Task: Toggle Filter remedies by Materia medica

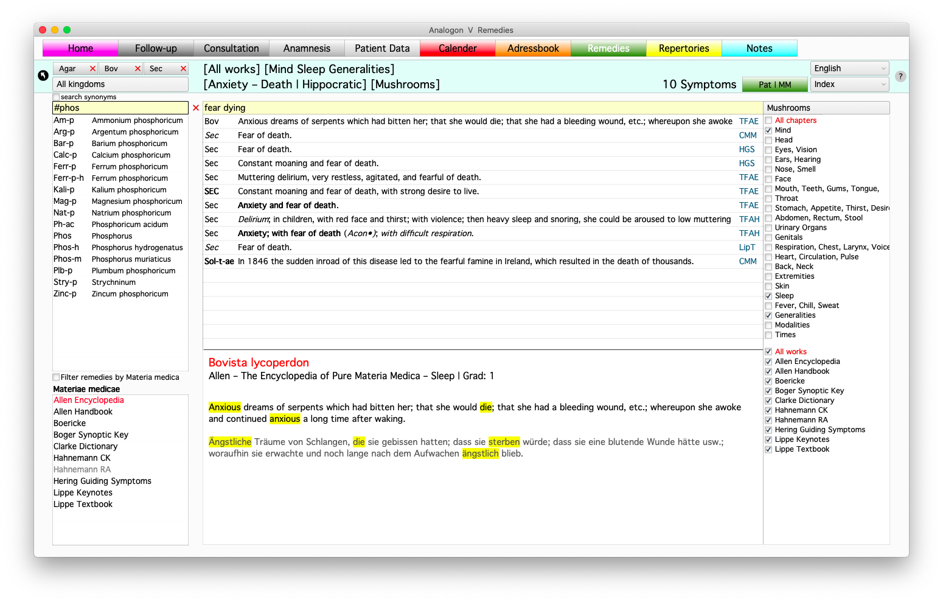Action: point(57,377)
